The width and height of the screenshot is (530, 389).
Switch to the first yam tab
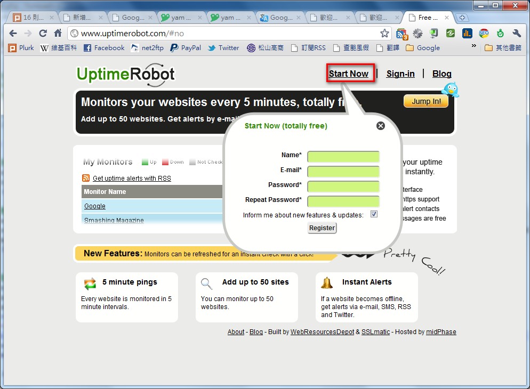[x=181, y=18]
